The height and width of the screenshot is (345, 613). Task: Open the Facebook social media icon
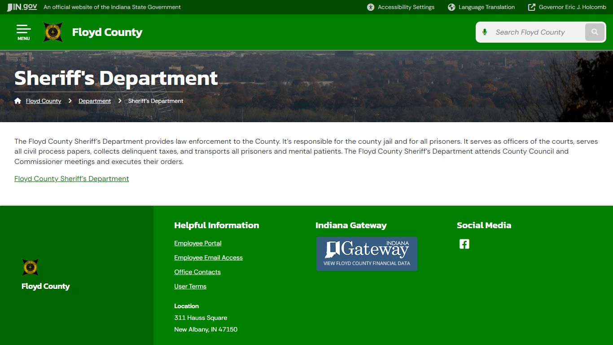click(x=464, y=244)
